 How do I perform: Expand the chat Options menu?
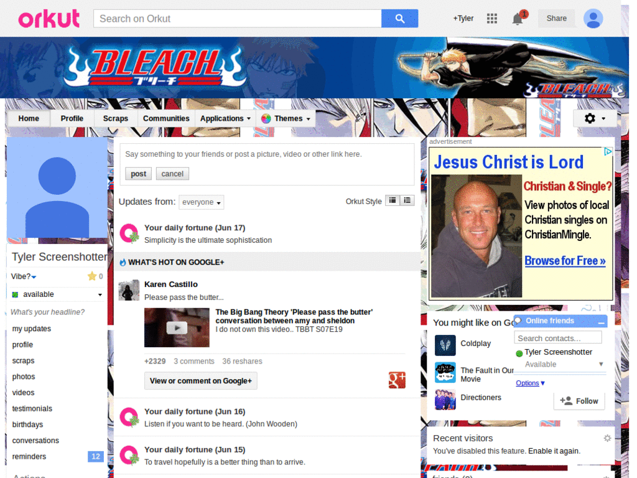530,383
